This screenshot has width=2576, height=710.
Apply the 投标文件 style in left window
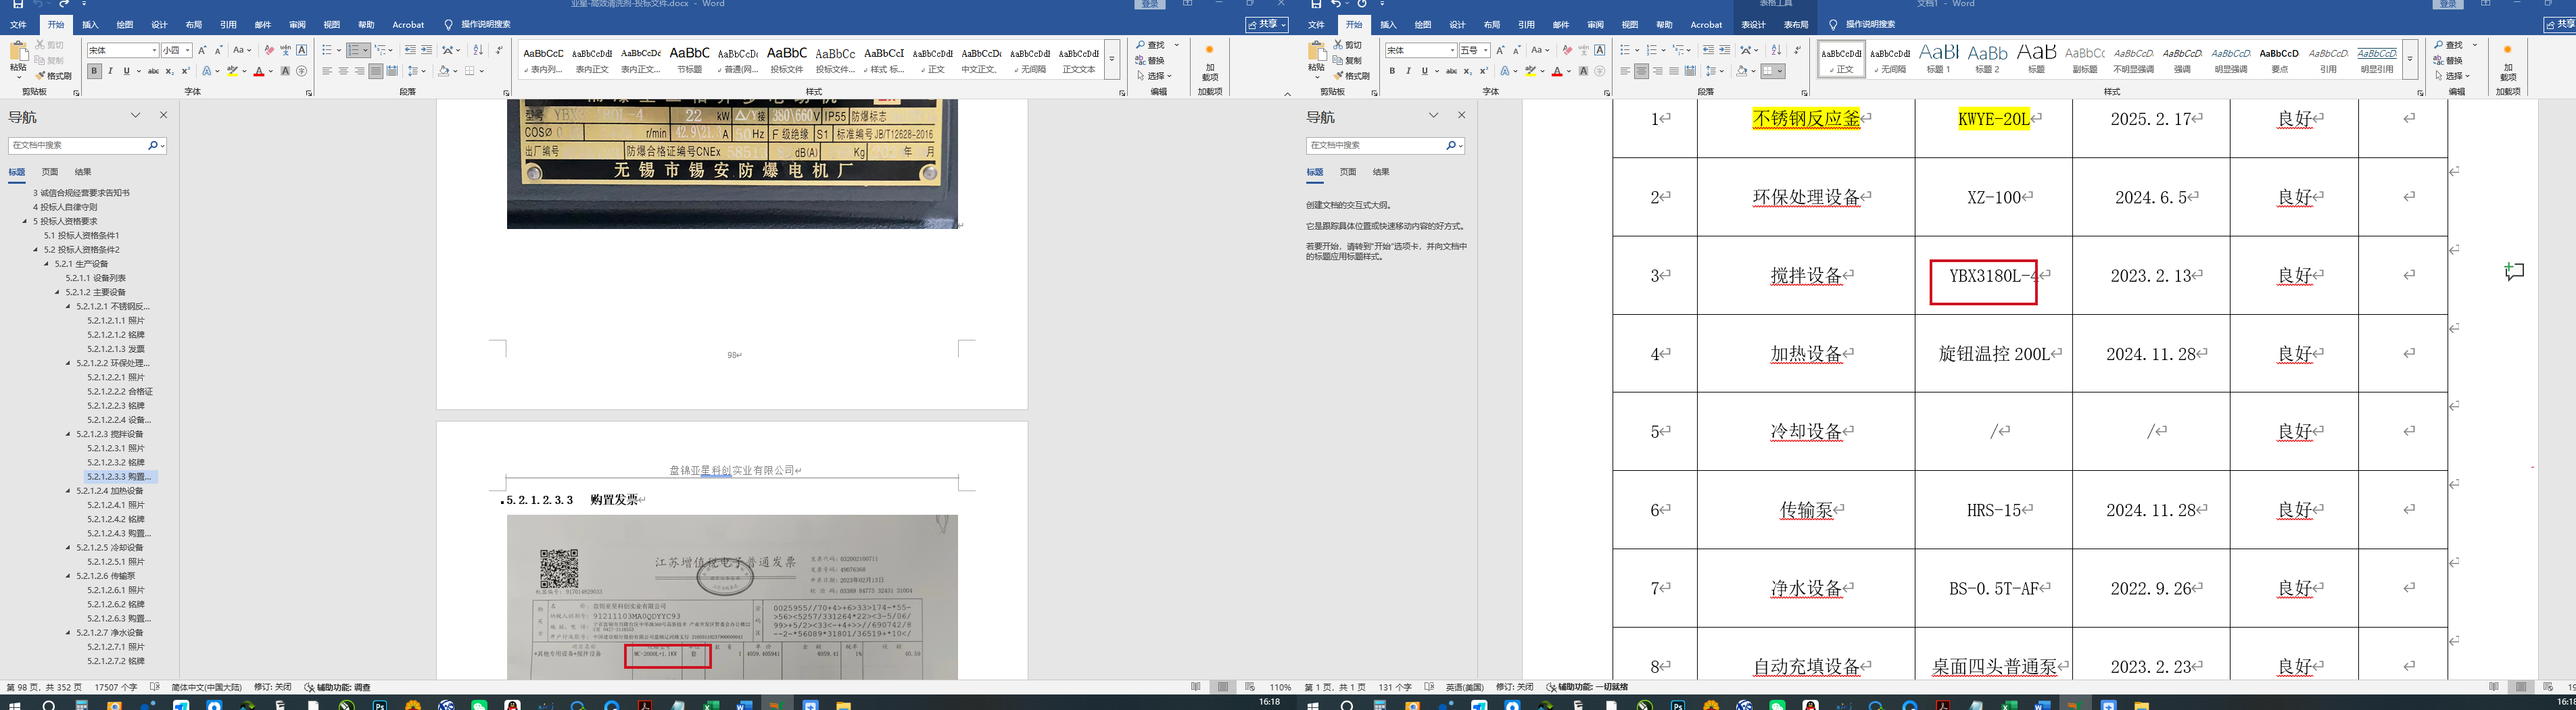click(x=786, y=58)
